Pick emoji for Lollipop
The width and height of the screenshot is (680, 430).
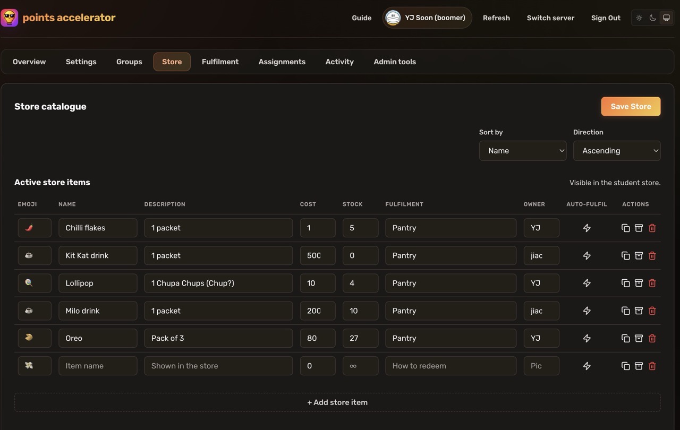coord(35,283)
